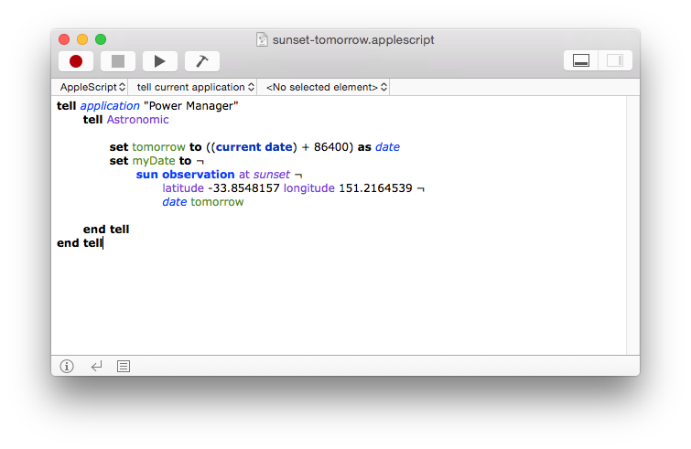
Task: Toggle the bottom accessory pane view
Action: point(581,60)
